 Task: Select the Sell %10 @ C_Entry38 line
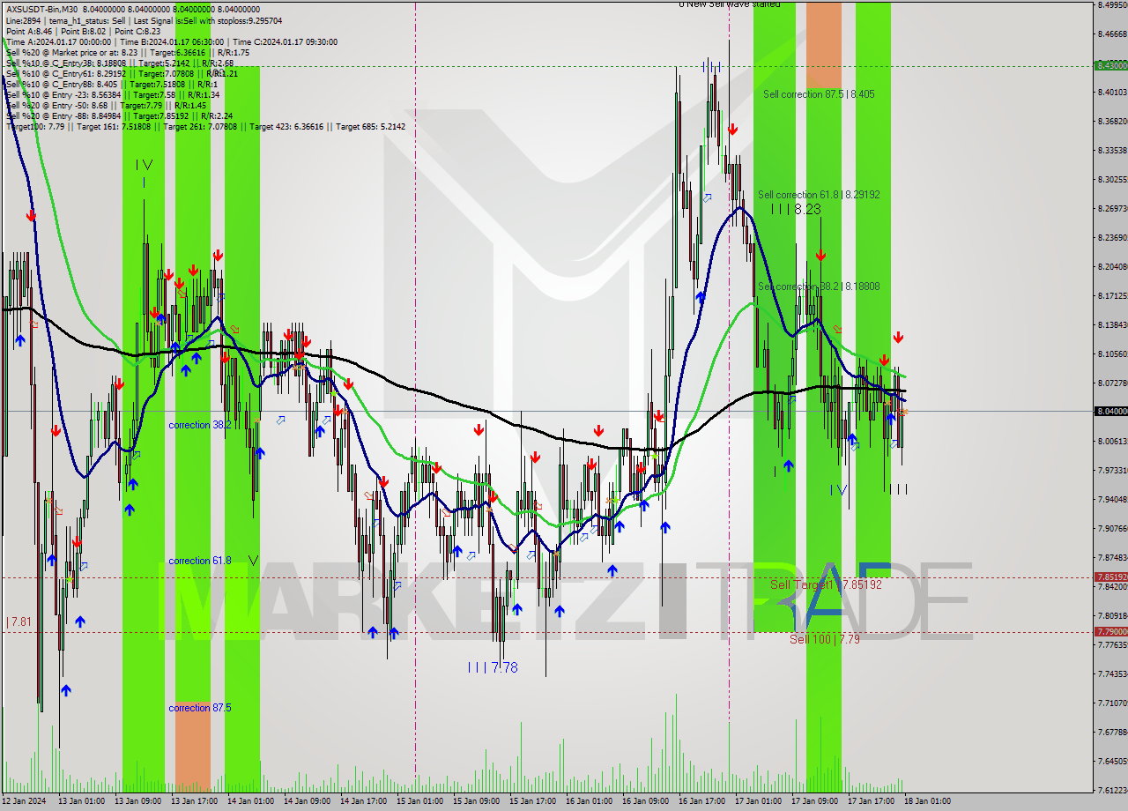119,63
